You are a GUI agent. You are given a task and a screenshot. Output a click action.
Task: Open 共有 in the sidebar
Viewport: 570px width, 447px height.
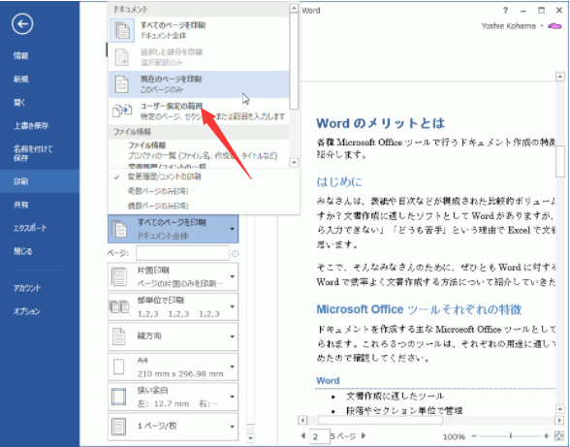pos(21,205)
